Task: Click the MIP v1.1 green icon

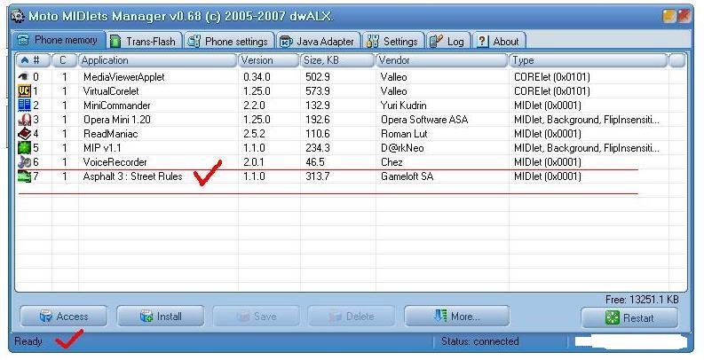Action: [24, 147]
